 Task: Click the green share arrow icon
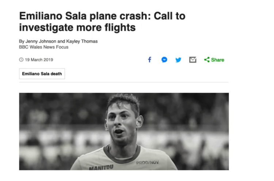click(207, 60)
